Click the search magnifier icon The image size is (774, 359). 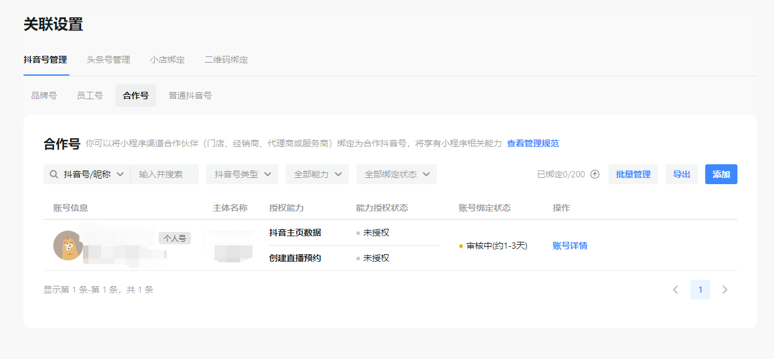tap(54, 174)
